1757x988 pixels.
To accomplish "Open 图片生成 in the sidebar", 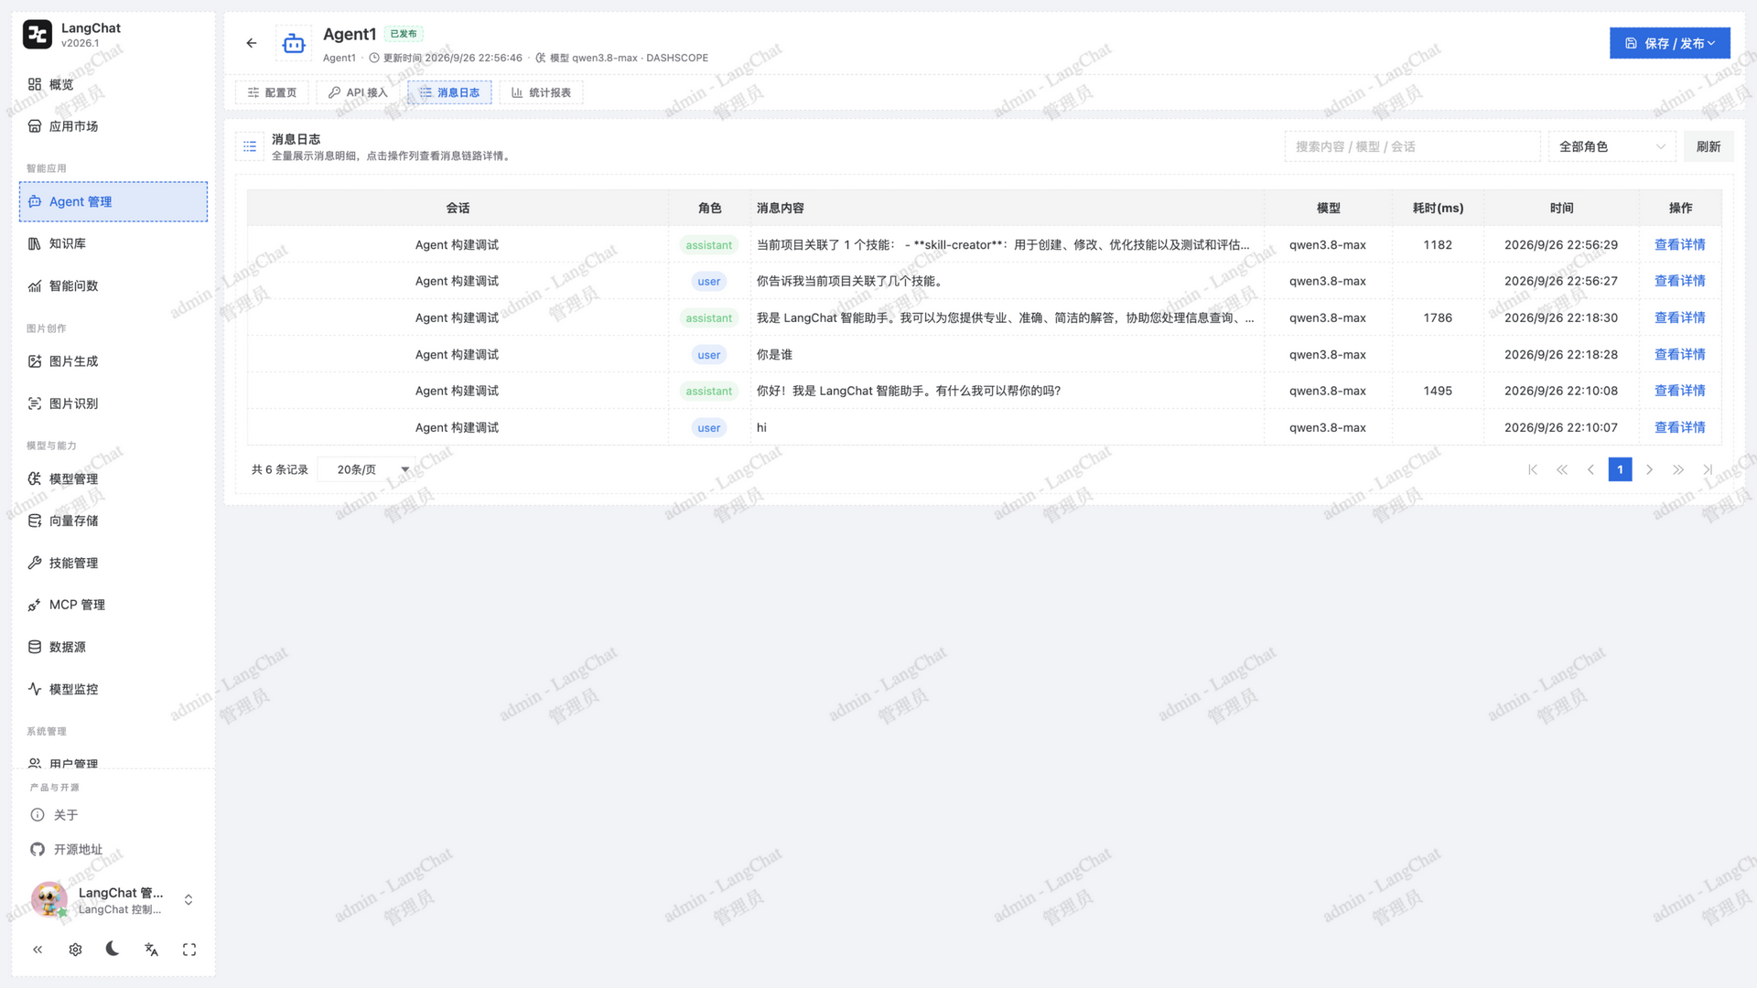I will pyautogui.click(x=113, y=361).
